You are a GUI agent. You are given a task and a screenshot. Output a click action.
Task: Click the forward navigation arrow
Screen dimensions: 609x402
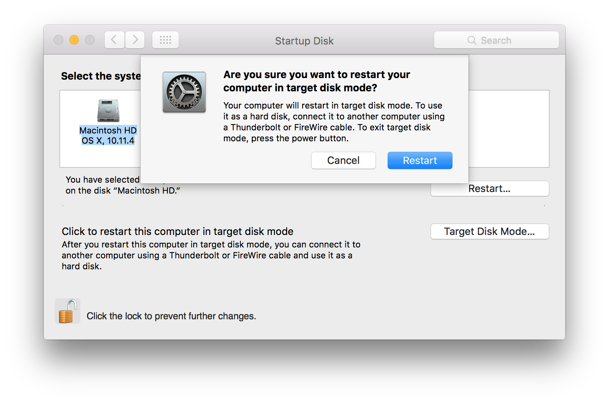135,39
